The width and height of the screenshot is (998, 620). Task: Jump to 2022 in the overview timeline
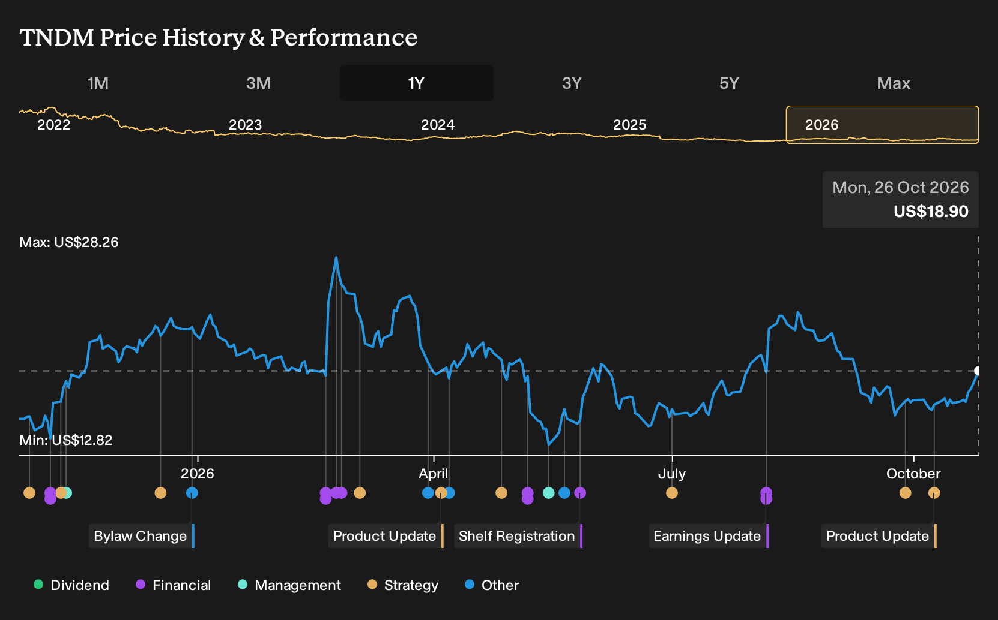tap(54, 125)
